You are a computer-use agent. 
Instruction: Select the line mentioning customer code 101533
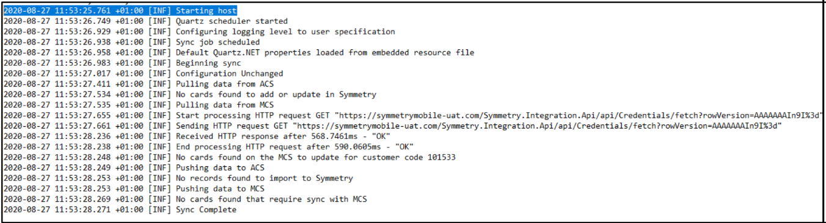229,157
